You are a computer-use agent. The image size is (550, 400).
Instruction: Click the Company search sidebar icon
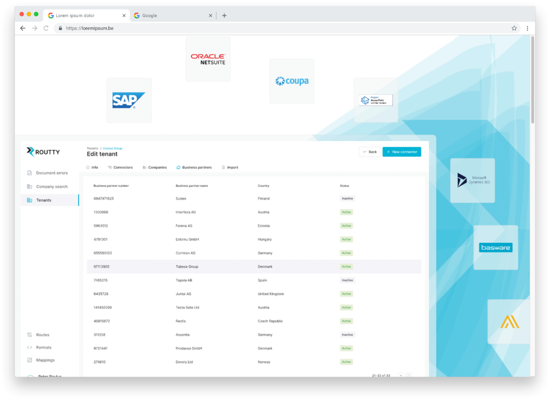click(x=29, y=187)
